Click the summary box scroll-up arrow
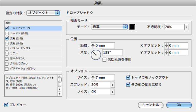Viewport: 196px width, 112px height. (x=60, y=89)
